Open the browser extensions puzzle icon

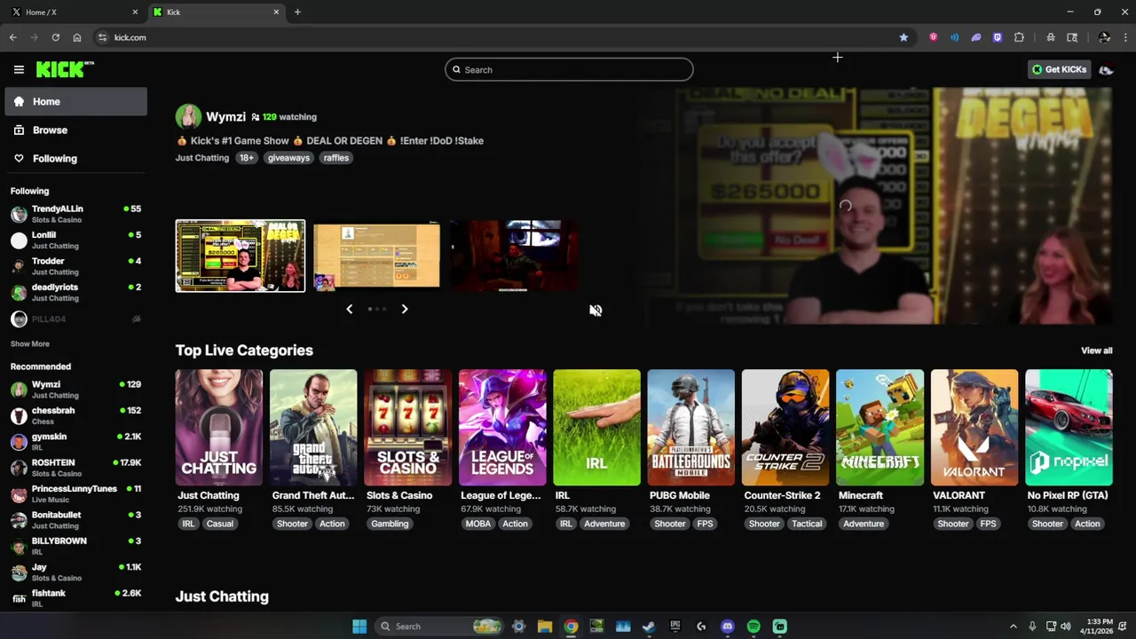click(1019, 37)
